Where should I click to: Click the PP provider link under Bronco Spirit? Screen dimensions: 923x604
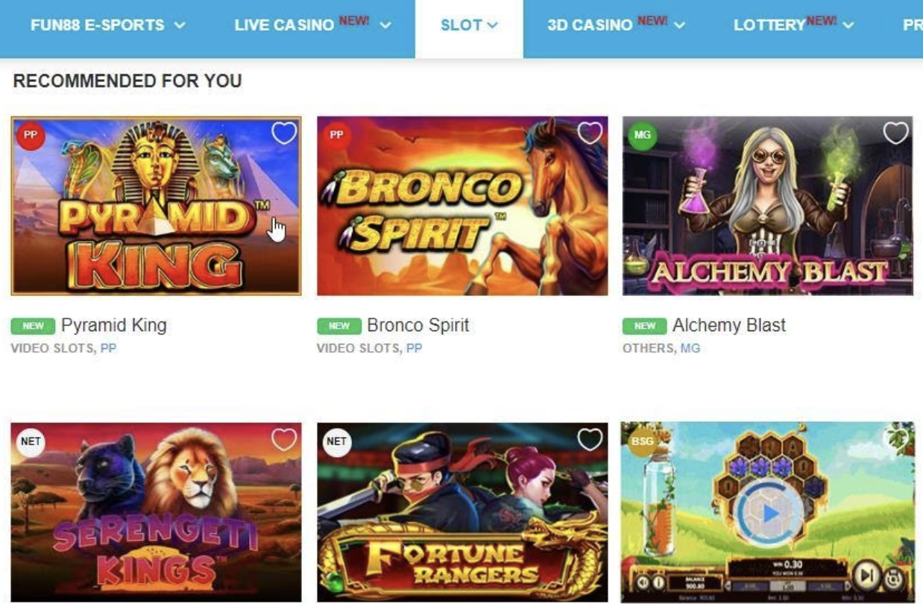coord(414,348)
